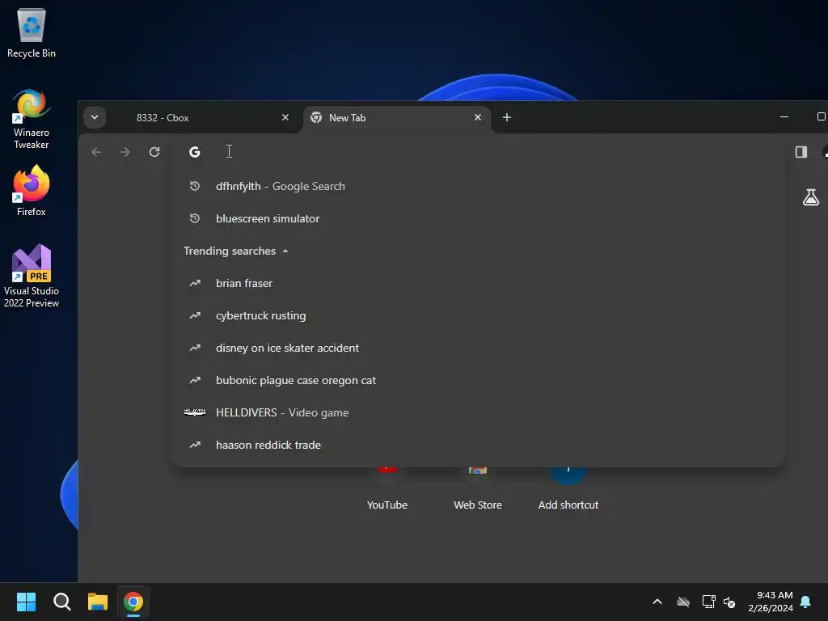Select Visual Studio 2022 Preview shortcut
The height and width of the screenshot is (621, 828).
(x=32, y=276)
